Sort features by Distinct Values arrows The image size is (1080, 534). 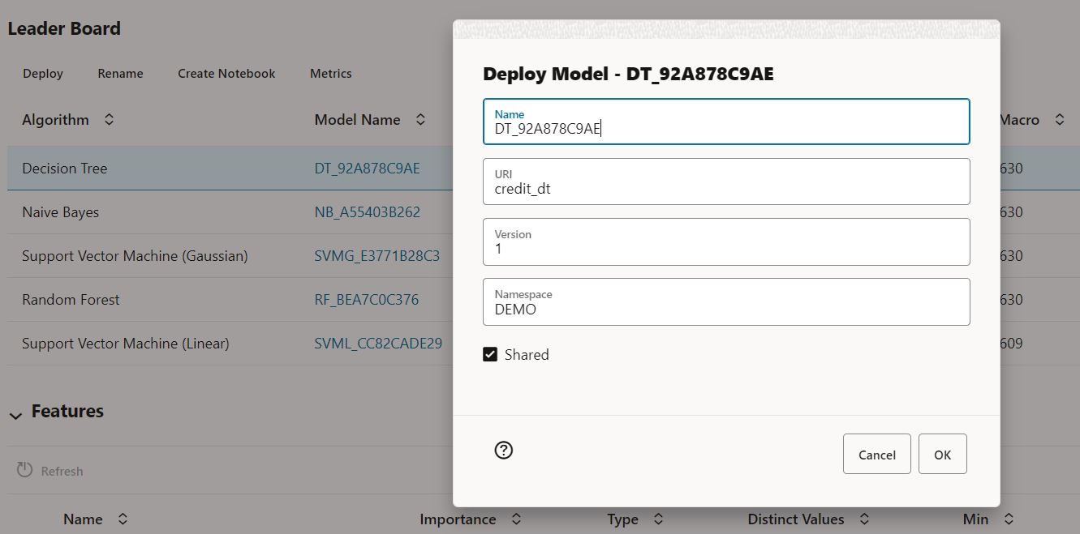(864, 519)
